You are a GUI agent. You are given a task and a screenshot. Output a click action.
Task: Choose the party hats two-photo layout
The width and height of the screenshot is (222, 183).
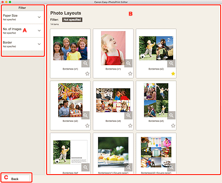point(70,100)
